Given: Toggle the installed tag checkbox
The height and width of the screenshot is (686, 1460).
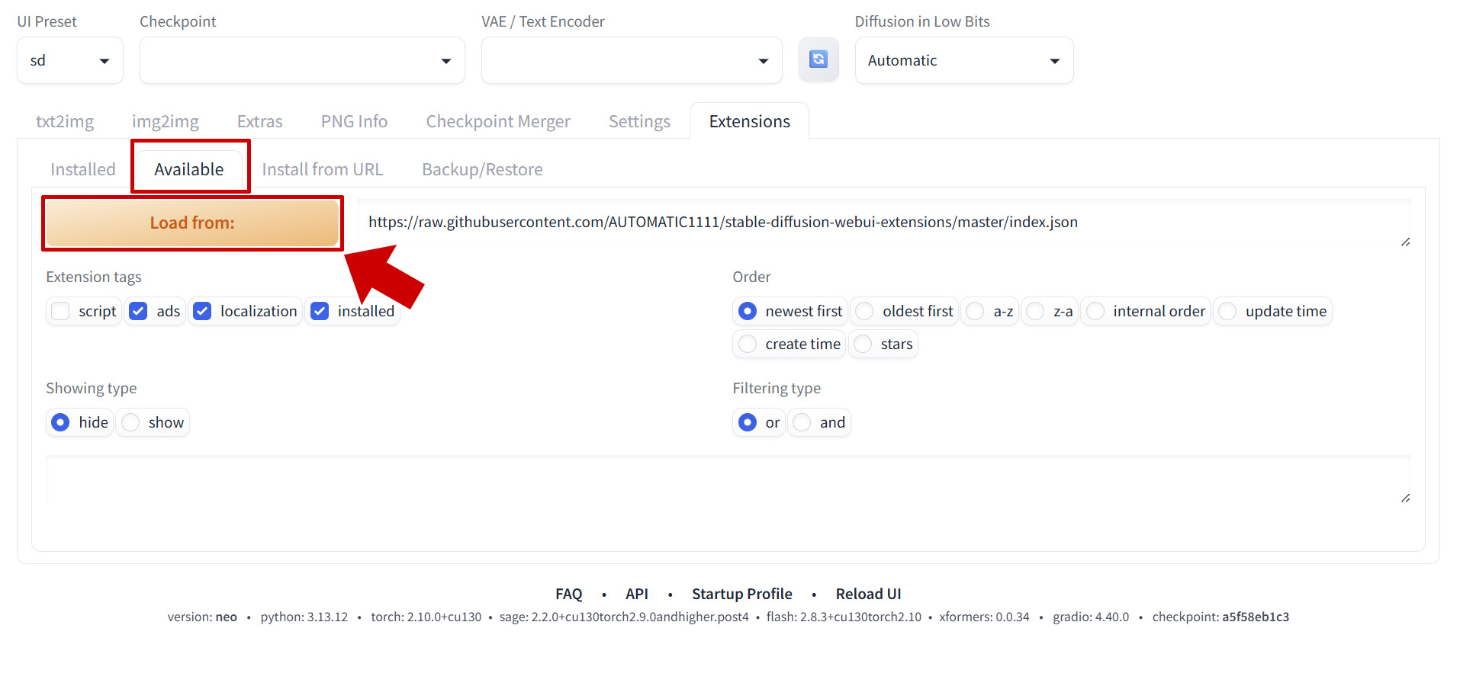Looking at the screenshot, I should (x=320, y=311).
